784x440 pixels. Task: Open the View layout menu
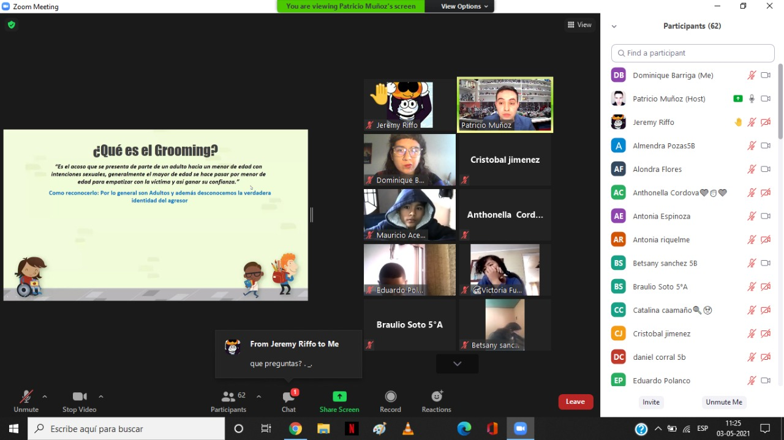coord(579,25)
